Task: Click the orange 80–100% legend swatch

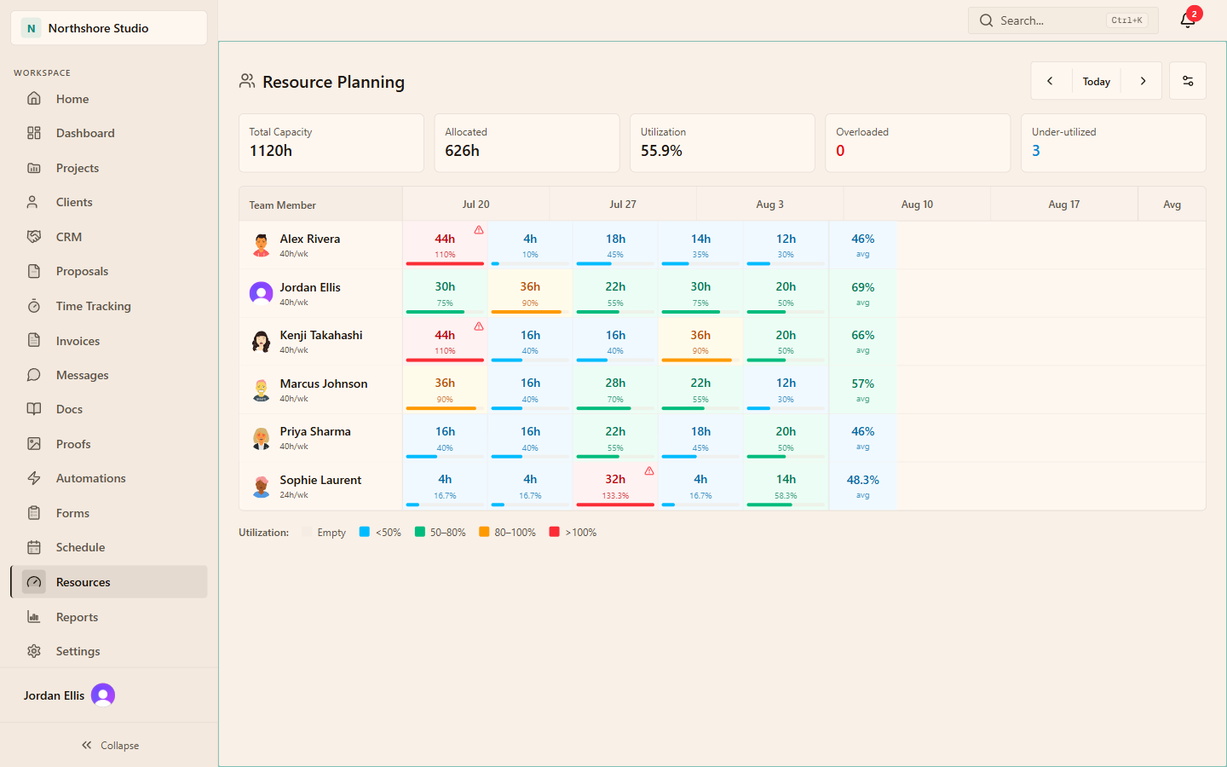Action: point(484,532)
